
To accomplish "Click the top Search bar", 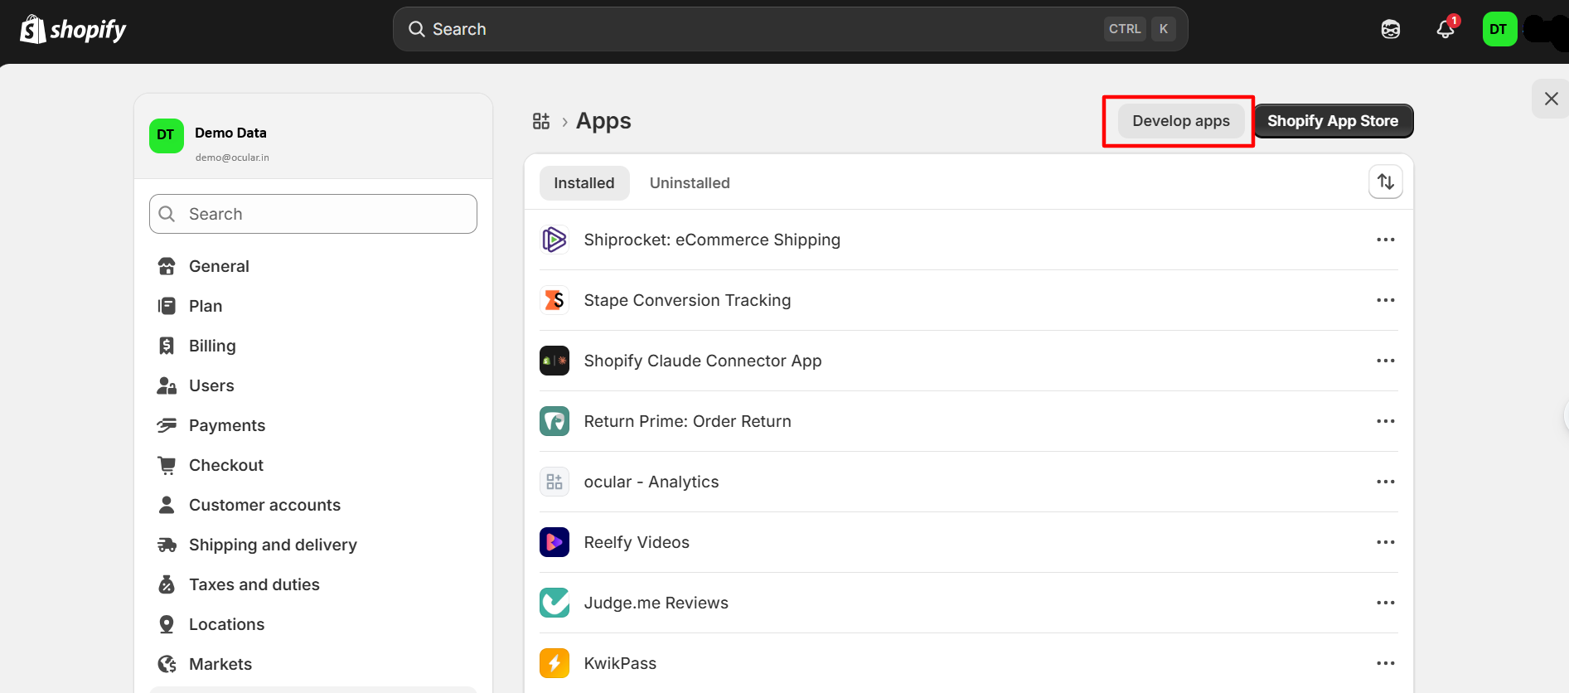I will tap(790, 29).
